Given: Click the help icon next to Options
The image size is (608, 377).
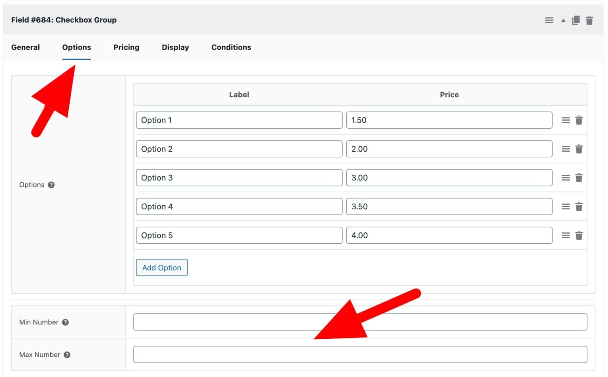Looking at the screenshot, I should (x=51, y=185).
